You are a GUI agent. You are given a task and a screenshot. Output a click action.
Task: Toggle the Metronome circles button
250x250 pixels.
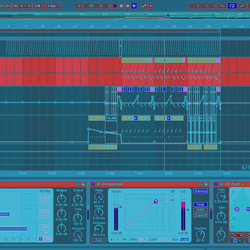37,6
